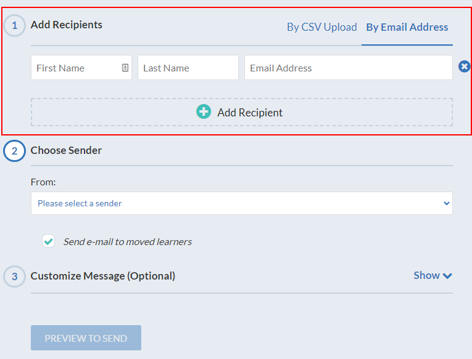Viewport: 472px width, 359px height.
Task: Click the contact card icon in First Name
Action: [x=125, y=68]
